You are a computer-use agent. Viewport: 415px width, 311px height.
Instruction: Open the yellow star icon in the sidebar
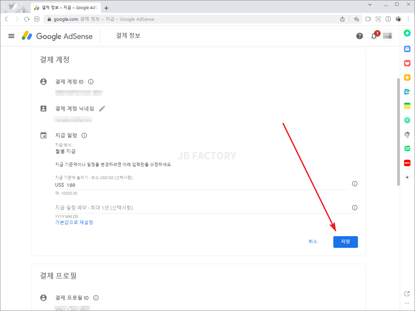coord(407,77)
